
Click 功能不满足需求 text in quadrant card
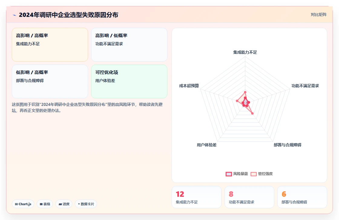click(x=109, y=44)
